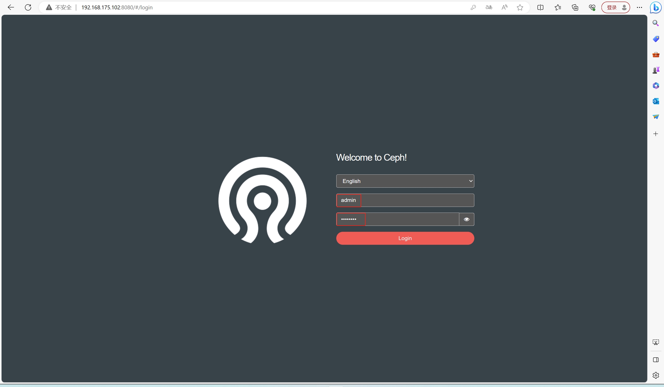Open browser settings and more menu

tap(639, 7)
